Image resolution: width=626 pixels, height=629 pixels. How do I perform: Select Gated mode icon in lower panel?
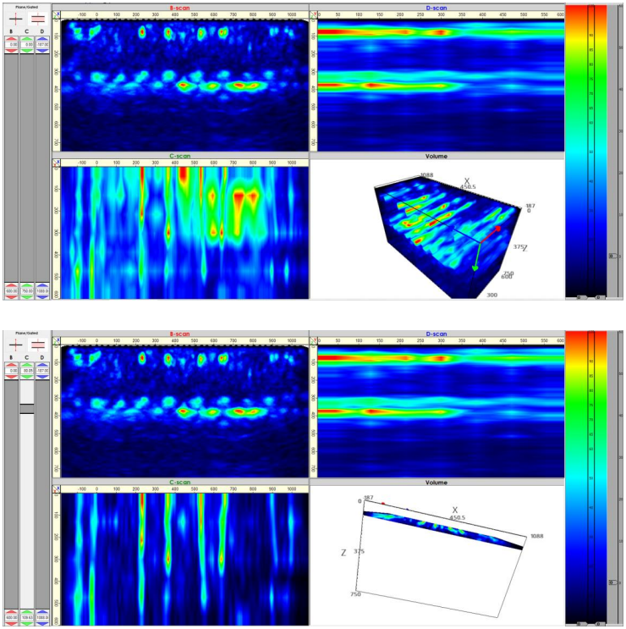[38, 345]
